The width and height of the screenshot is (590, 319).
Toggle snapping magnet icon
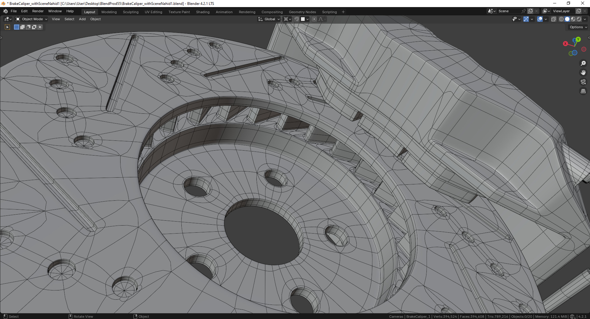(296, 19)
